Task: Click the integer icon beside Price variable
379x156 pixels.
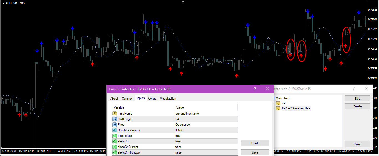Action: 115,125
